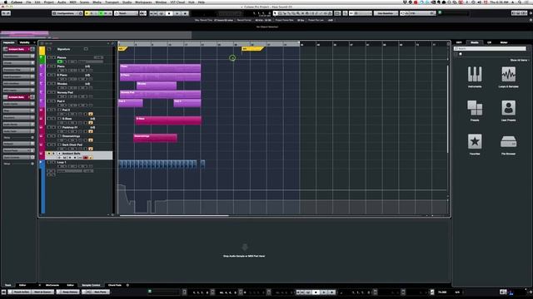The image size is (533, 299).
Task: Click the find tracks magnifier icon
Action: coord(113,43)
